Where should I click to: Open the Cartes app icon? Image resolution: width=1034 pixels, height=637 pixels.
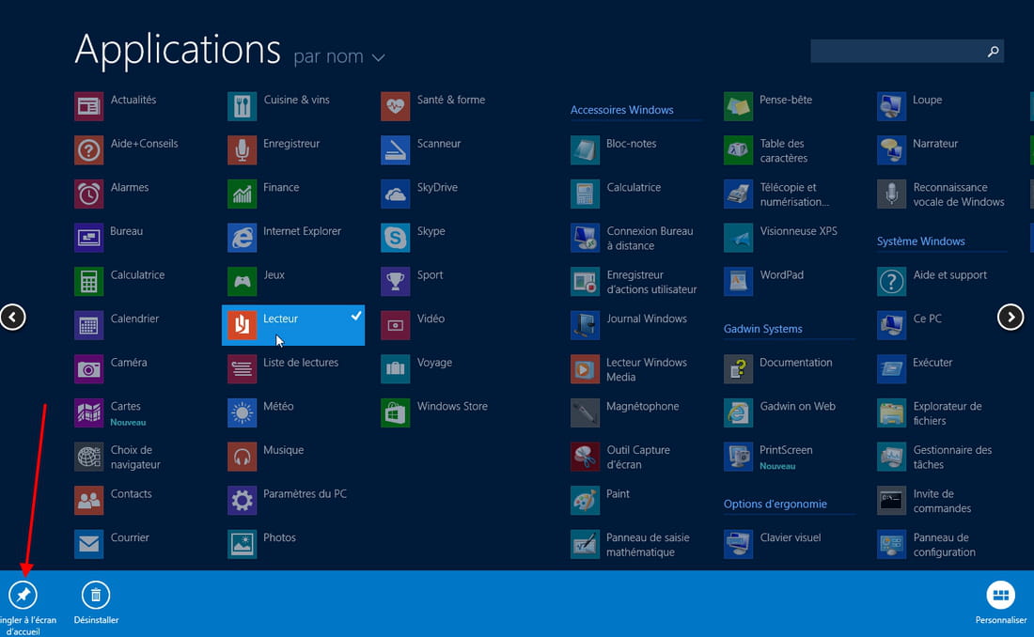click(88, 412)
